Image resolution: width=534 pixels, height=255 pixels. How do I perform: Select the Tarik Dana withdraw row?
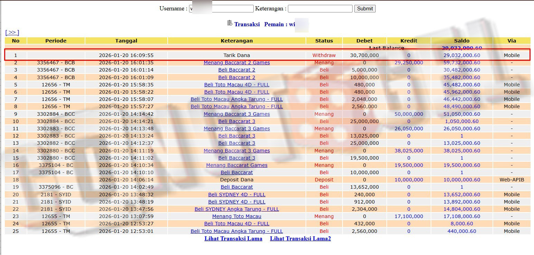pos(237,55)
